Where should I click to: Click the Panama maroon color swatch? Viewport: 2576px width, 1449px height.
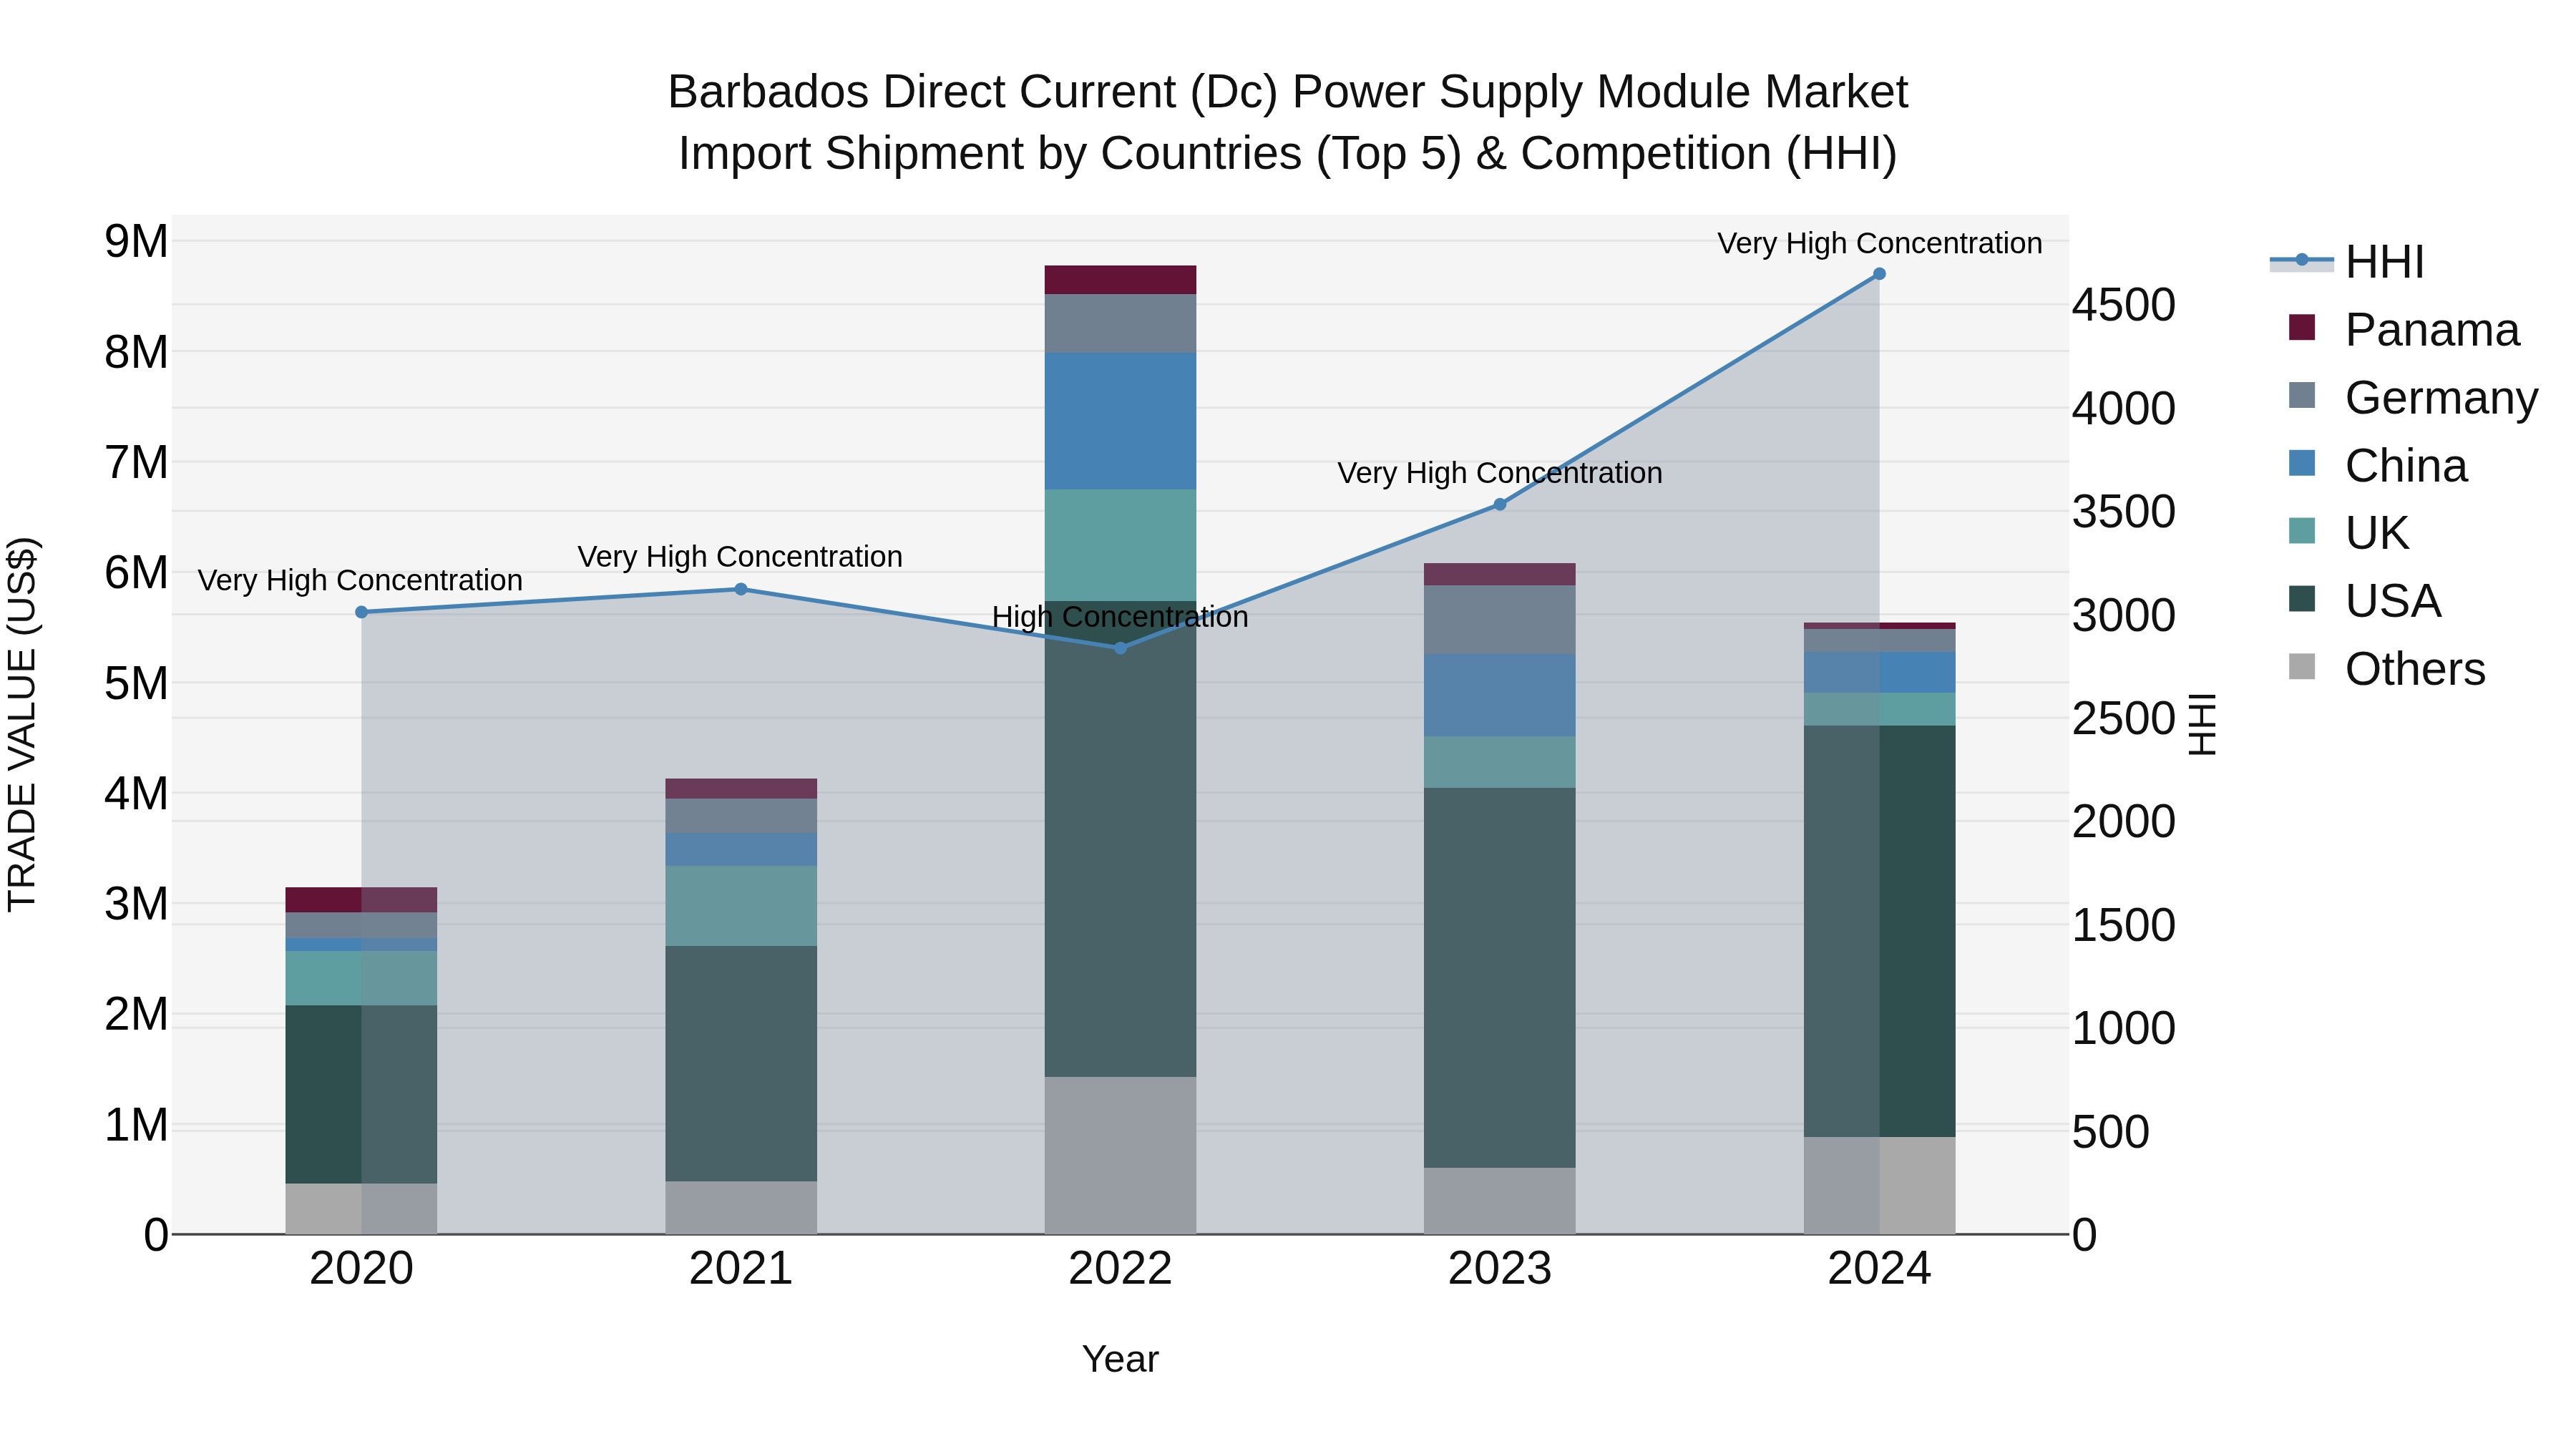(x=2301, y=327)
